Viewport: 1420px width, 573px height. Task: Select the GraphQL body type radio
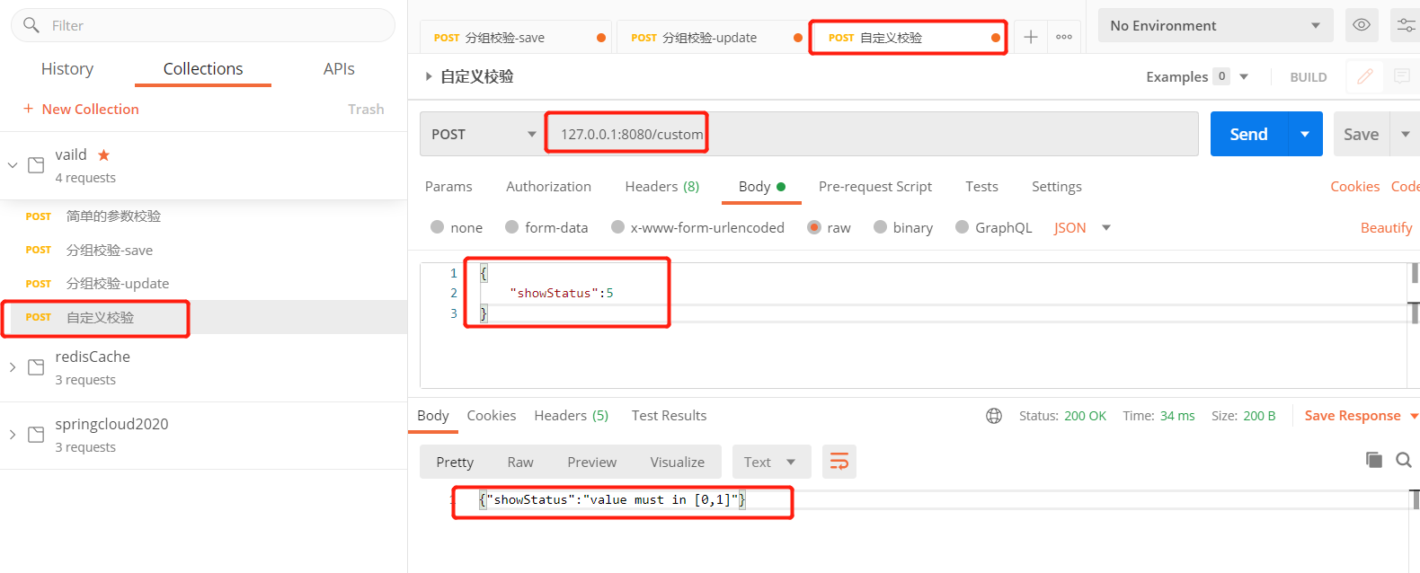coord(962,227)
